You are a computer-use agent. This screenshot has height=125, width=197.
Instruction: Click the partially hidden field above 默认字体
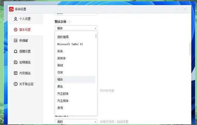[76, 14]
